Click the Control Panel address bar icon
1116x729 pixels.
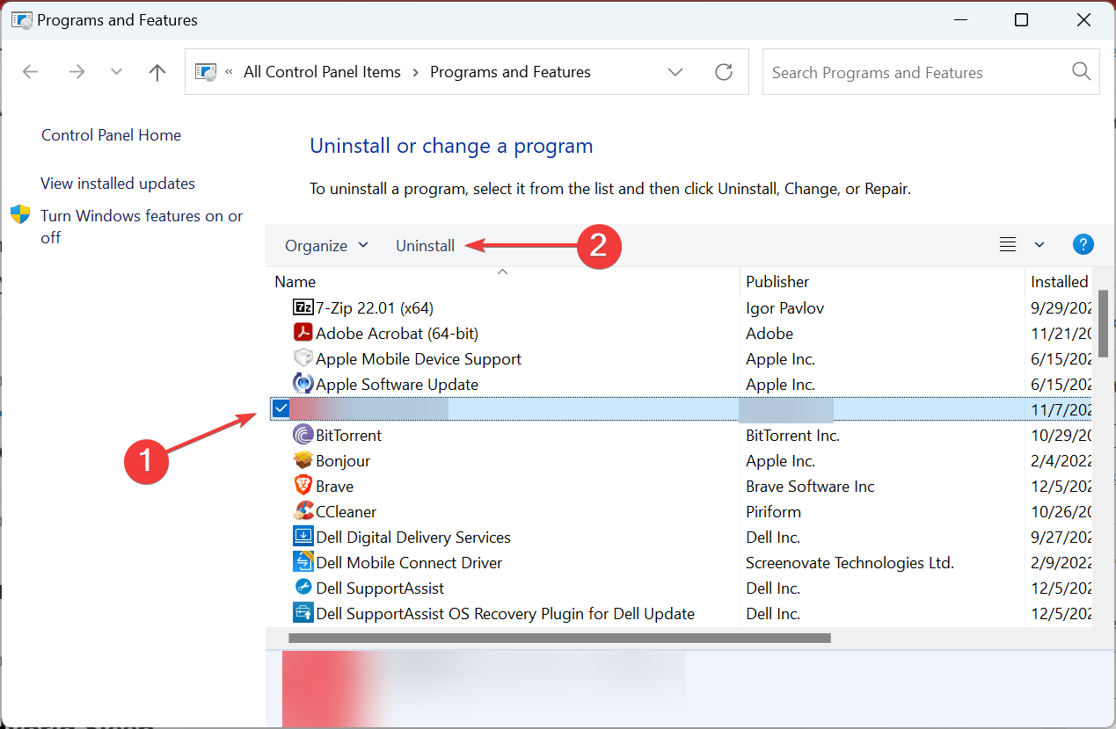[x=205, y=72]
